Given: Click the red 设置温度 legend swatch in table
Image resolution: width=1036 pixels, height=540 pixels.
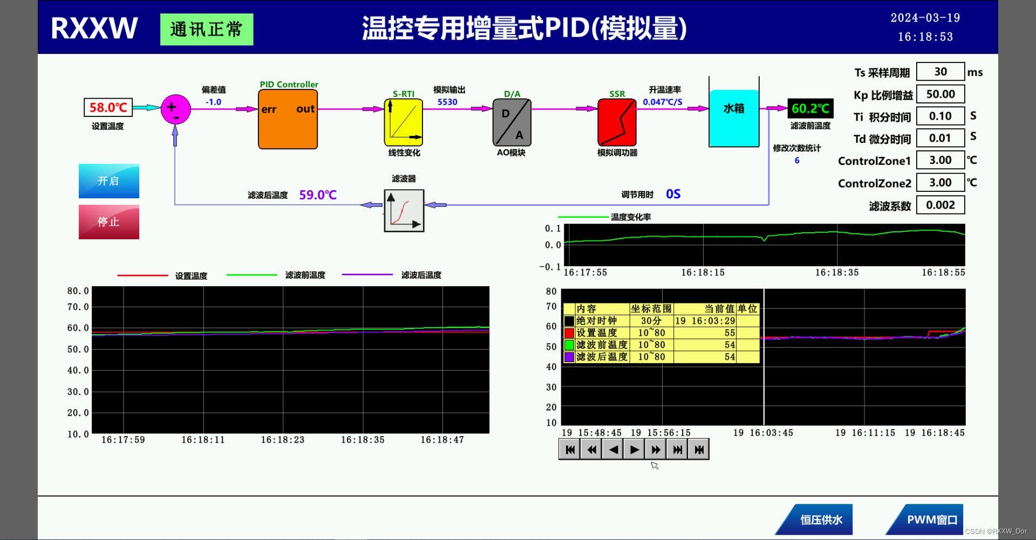Looking at the screenshot, I should (x=569, y=333).
